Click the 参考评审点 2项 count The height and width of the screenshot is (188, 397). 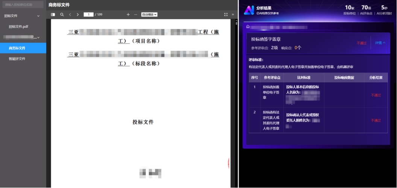point(265,48)
